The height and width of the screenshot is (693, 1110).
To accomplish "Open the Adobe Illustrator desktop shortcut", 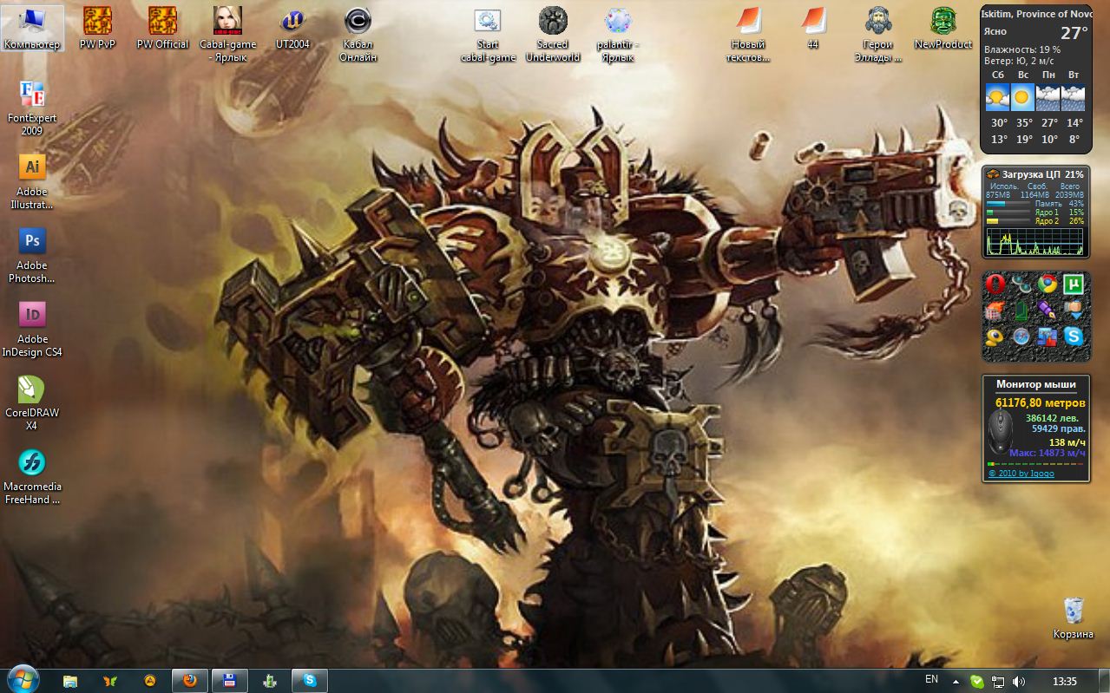I will coord(32,167).
